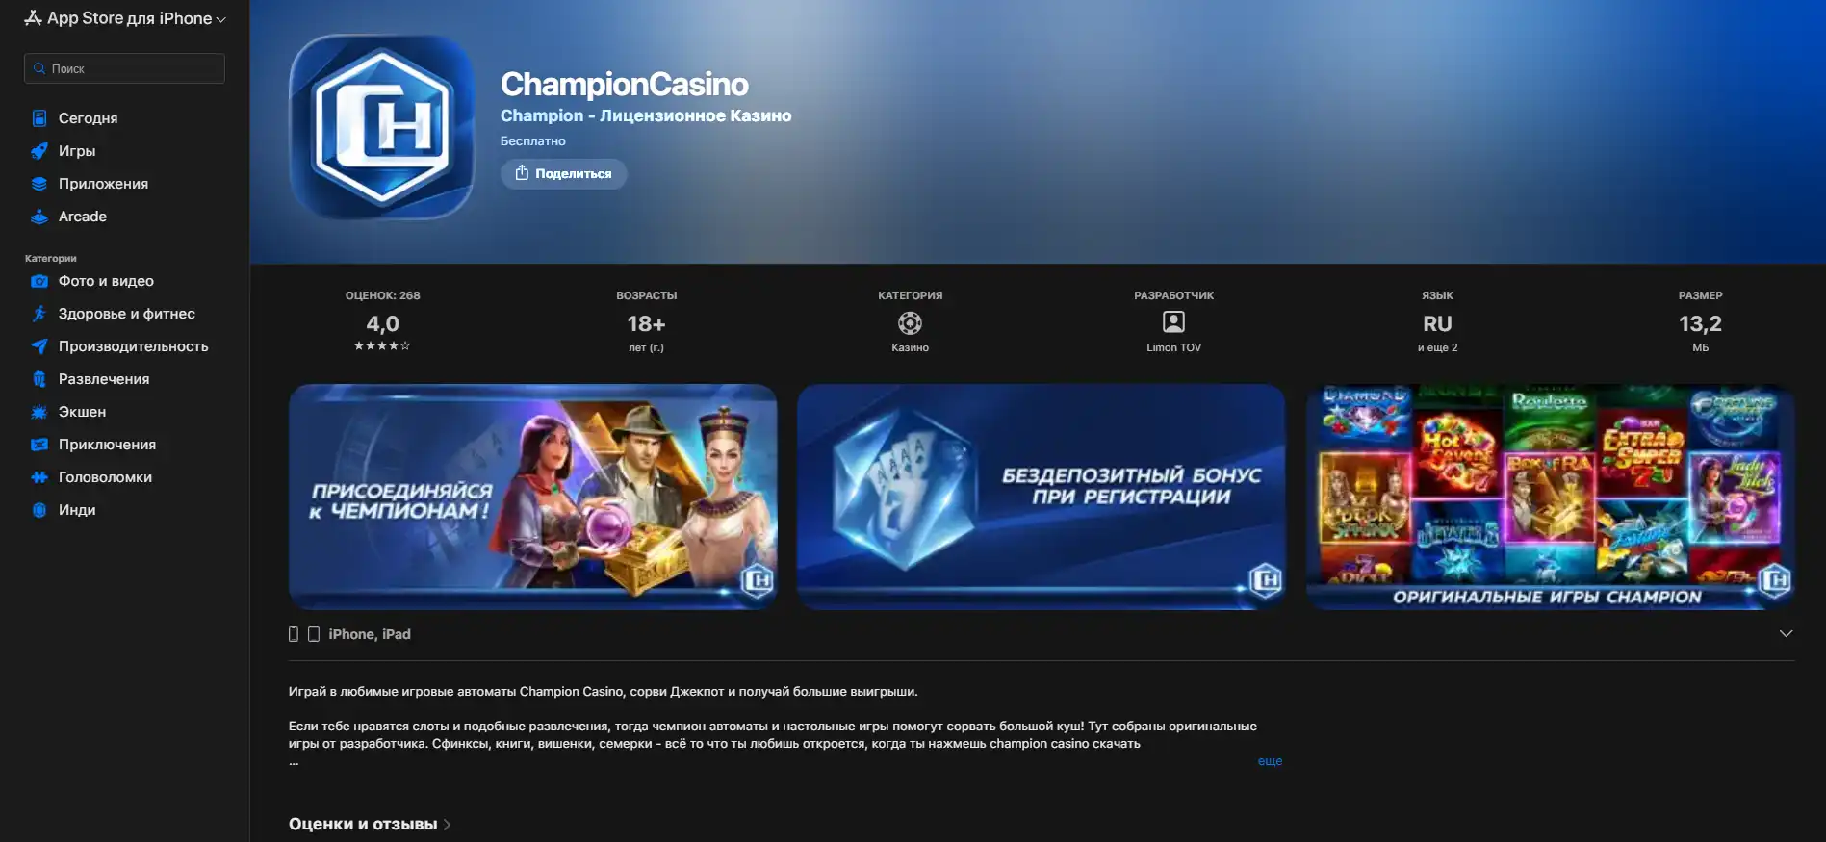1826x842 pixels.
Task: Expand the iPhone, iPad compatibility chevron
Action: 1786,633
